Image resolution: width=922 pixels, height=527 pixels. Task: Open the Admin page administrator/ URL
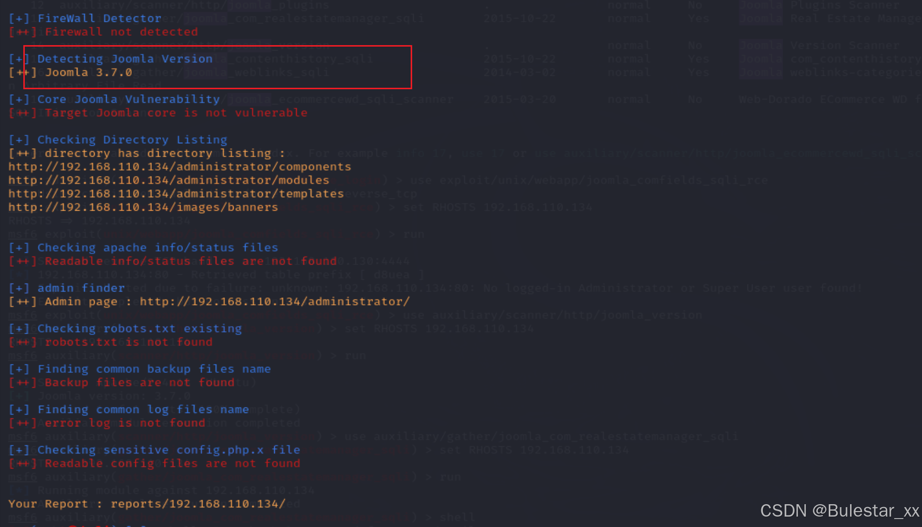(x=275, y=301)
